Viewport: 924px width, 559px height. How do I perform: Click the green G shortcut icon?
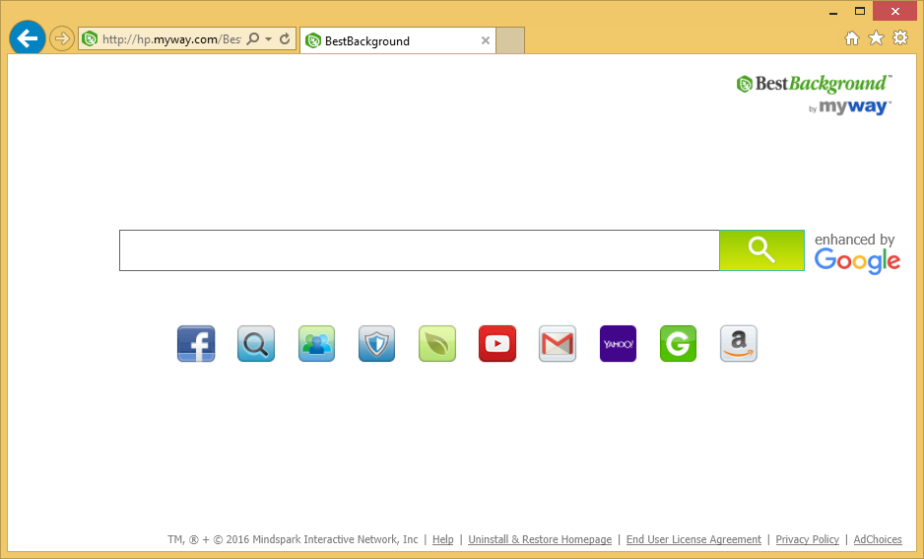[x=679, y=343]
